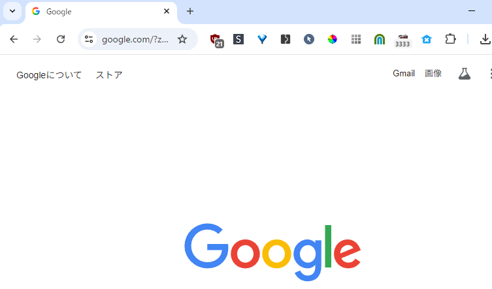Click the dark S extension icon
The image size is (492, 289).
pos(238,39)
